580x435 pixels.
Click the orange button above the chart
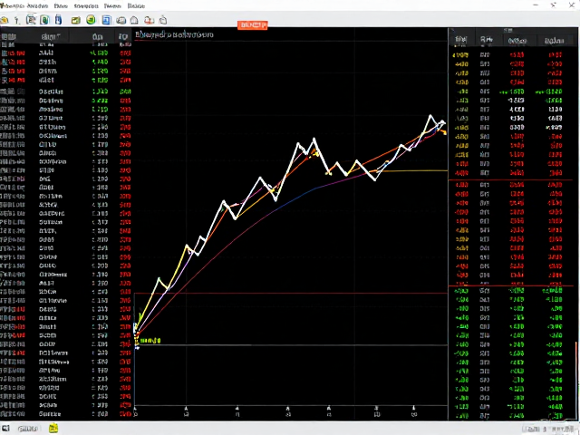253,25
